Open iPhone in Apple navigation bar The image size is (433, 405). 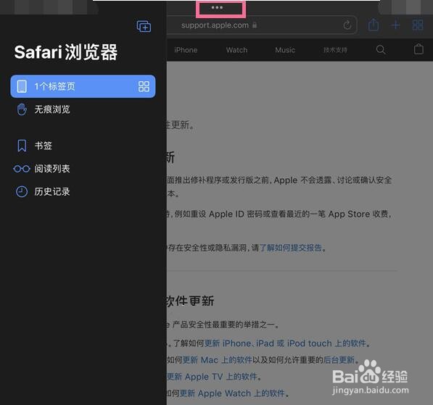pos(186,50)
